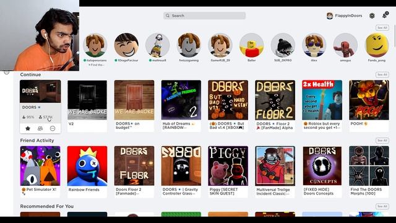
Task: Open friend Fanda_pong's avatar
Action: point(377,45)
